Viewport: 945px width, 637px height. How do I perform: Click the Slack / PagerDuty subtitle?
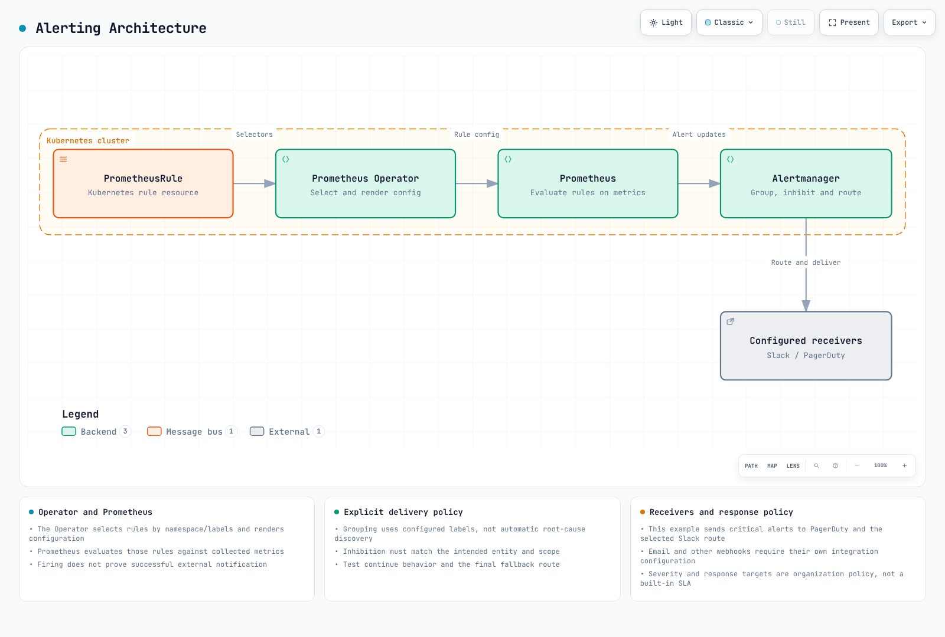(806, 355)
